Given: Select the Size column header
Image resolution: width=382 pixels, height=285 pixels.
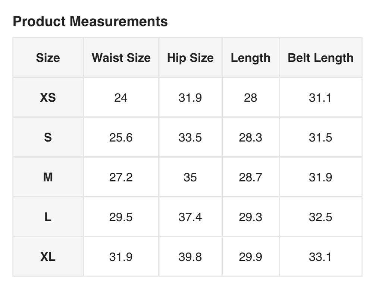Looking at the screenshot, I should [x=48, y=58].
